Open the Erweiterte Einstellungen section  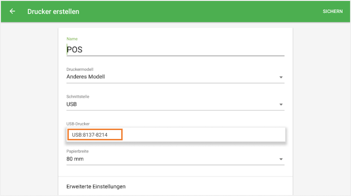(96, 186)
